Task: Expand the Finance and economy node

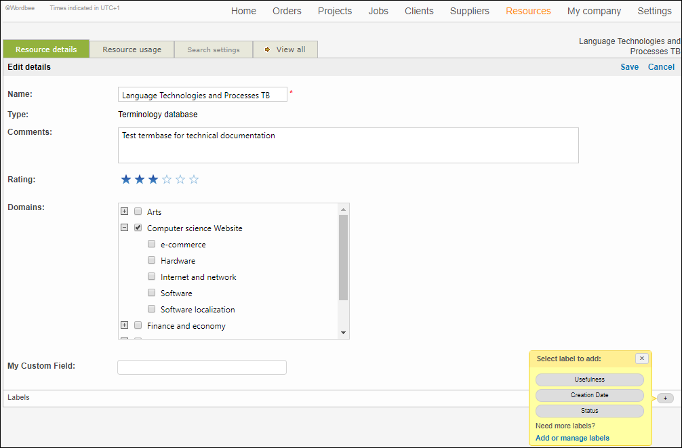Action: click(x=124, y=325)
